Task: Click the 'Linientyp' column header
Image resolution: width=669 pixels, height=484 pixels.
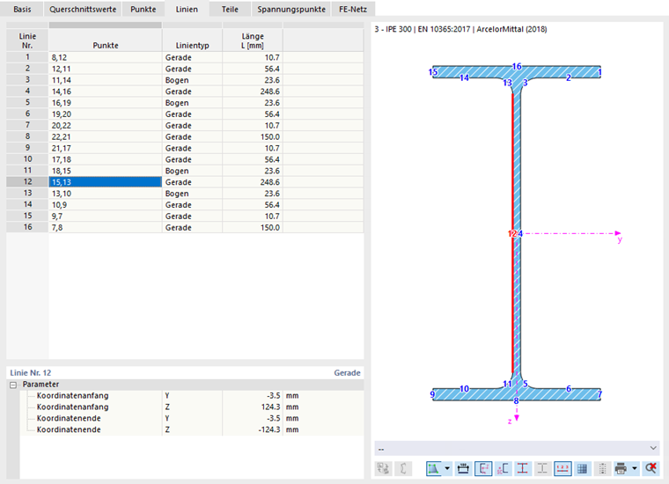Action: click(192, 40)
